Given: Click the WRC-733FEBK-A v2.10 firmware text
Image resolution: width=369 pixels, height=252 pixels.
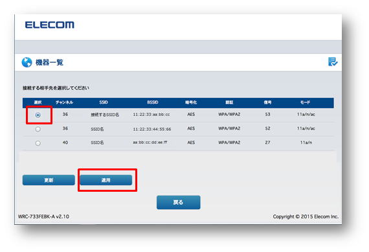Looking at the screenshot, I should pos(43,216).
